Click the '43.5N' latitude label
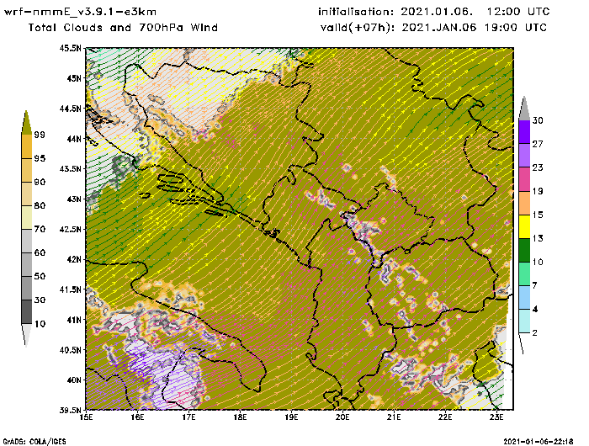Viewport: 589px width, 446px height. coord(70,168)
